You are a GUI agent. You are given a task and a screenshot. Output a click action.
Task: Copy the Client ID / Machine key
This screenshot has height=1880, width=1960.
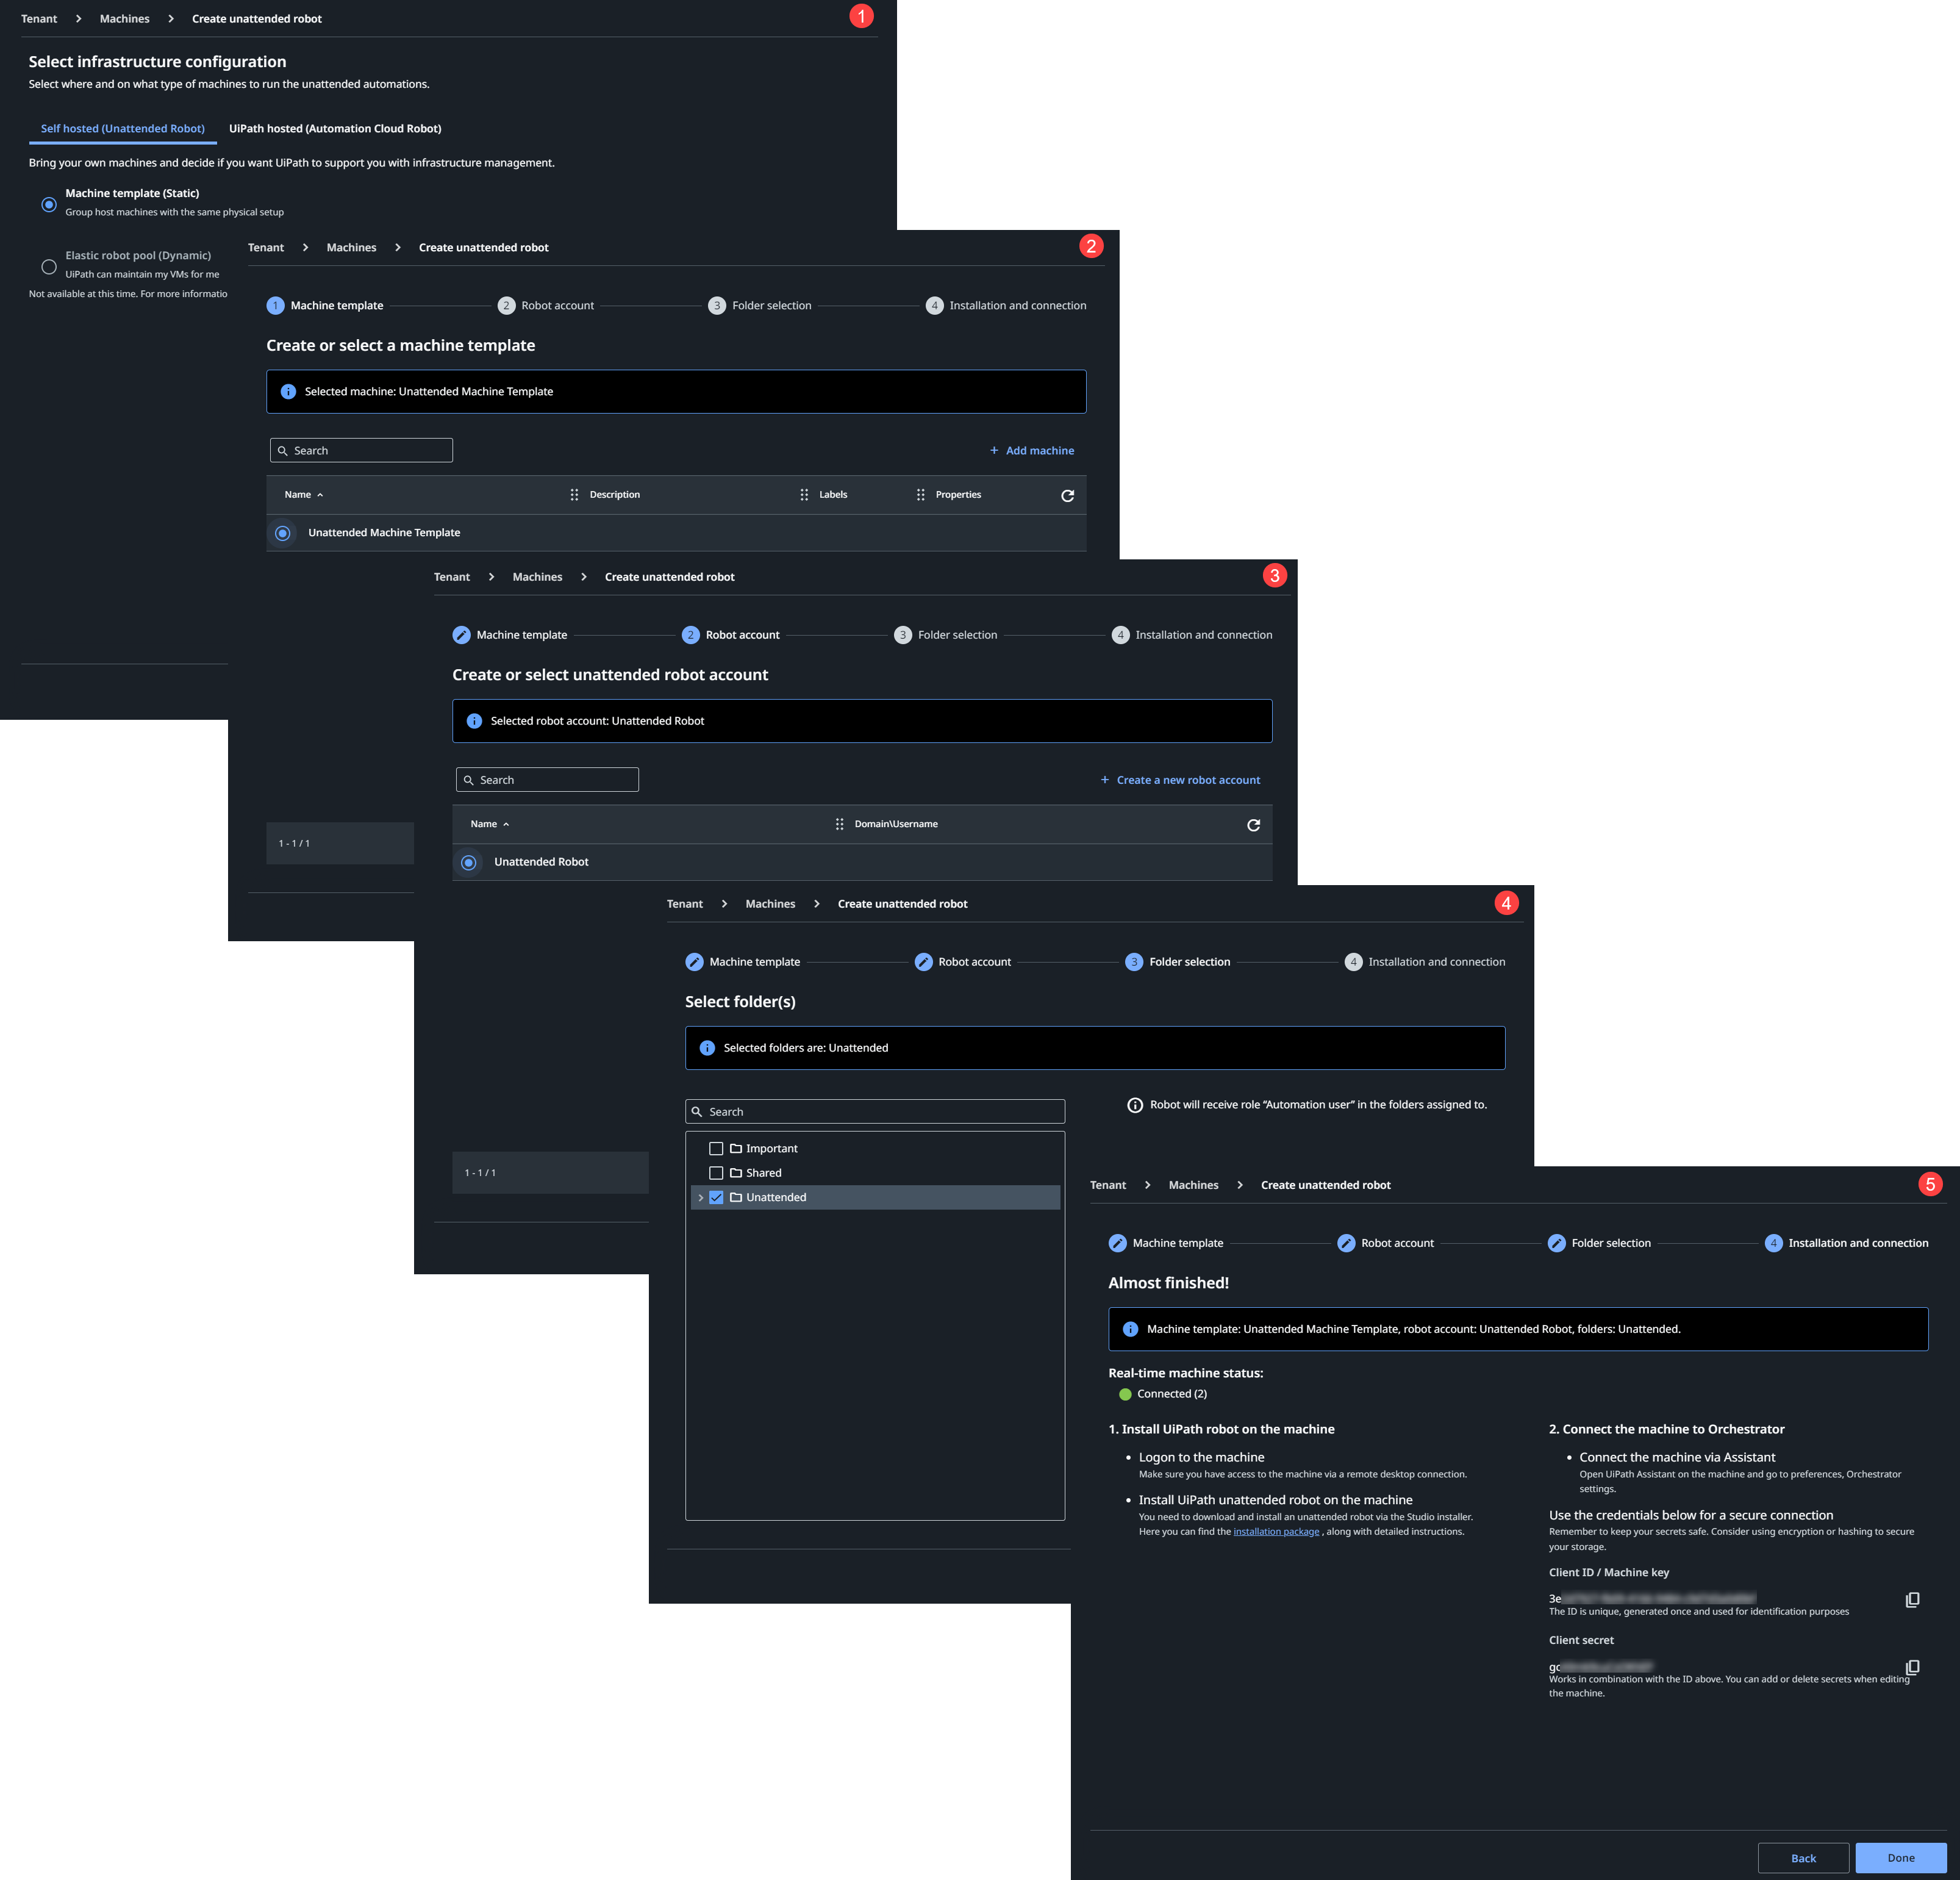[1912, 1599]
